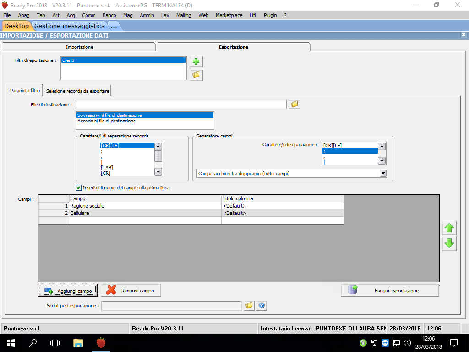This screenshot has height=352, width=469.
Task: Click <Default> title for Cellulare row
Action: [283, 213]
